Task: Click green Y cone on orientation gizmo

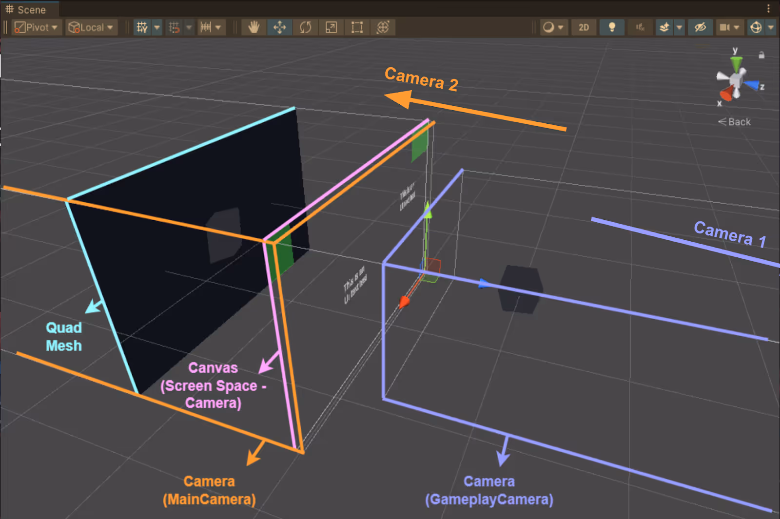Action: coord(736,63)
